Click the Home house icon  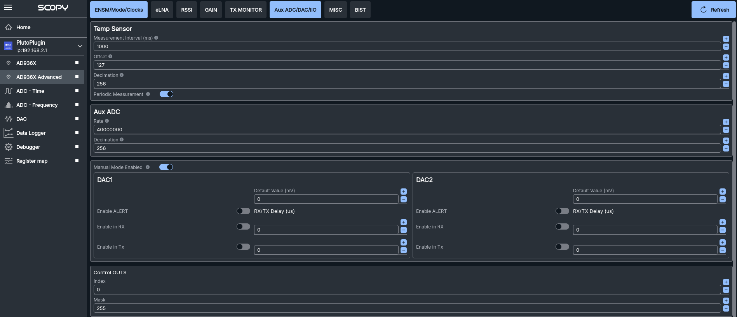9,27
